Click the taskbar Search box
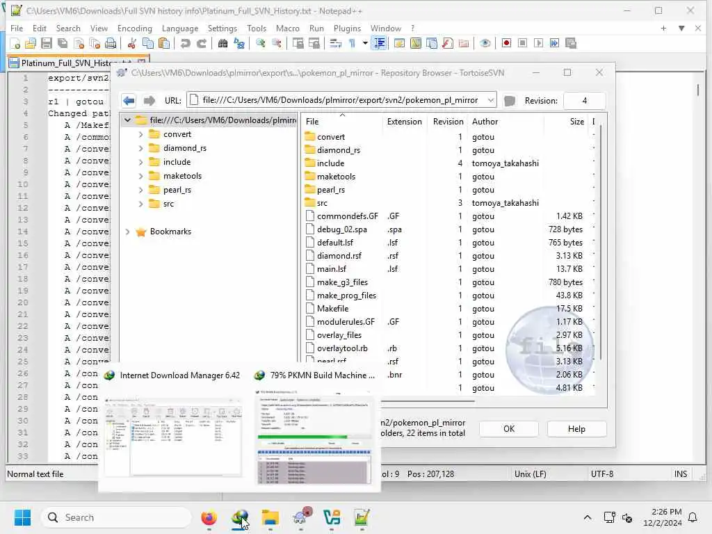 (x=116, y=517)
